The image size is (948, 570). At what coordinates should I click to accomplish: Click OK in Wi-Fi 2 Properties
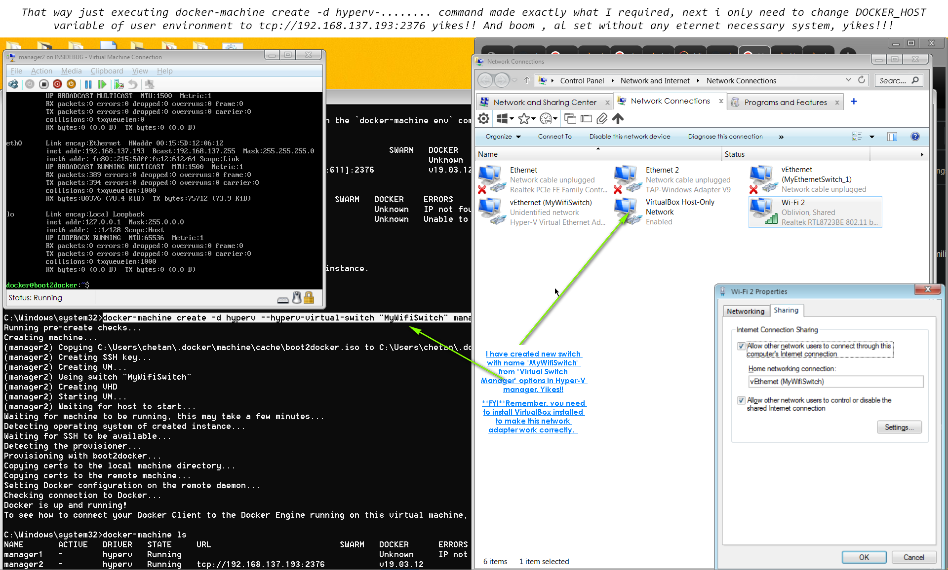(x=864, y=557)
